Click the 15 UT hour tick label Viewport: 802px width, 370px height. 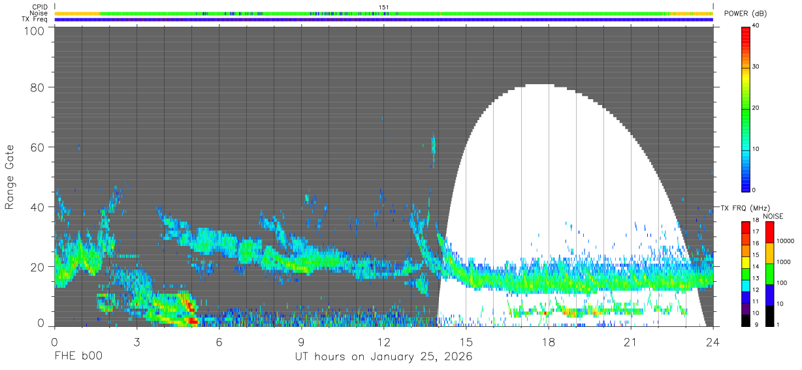pyautogui.click(x=466, y=342)
